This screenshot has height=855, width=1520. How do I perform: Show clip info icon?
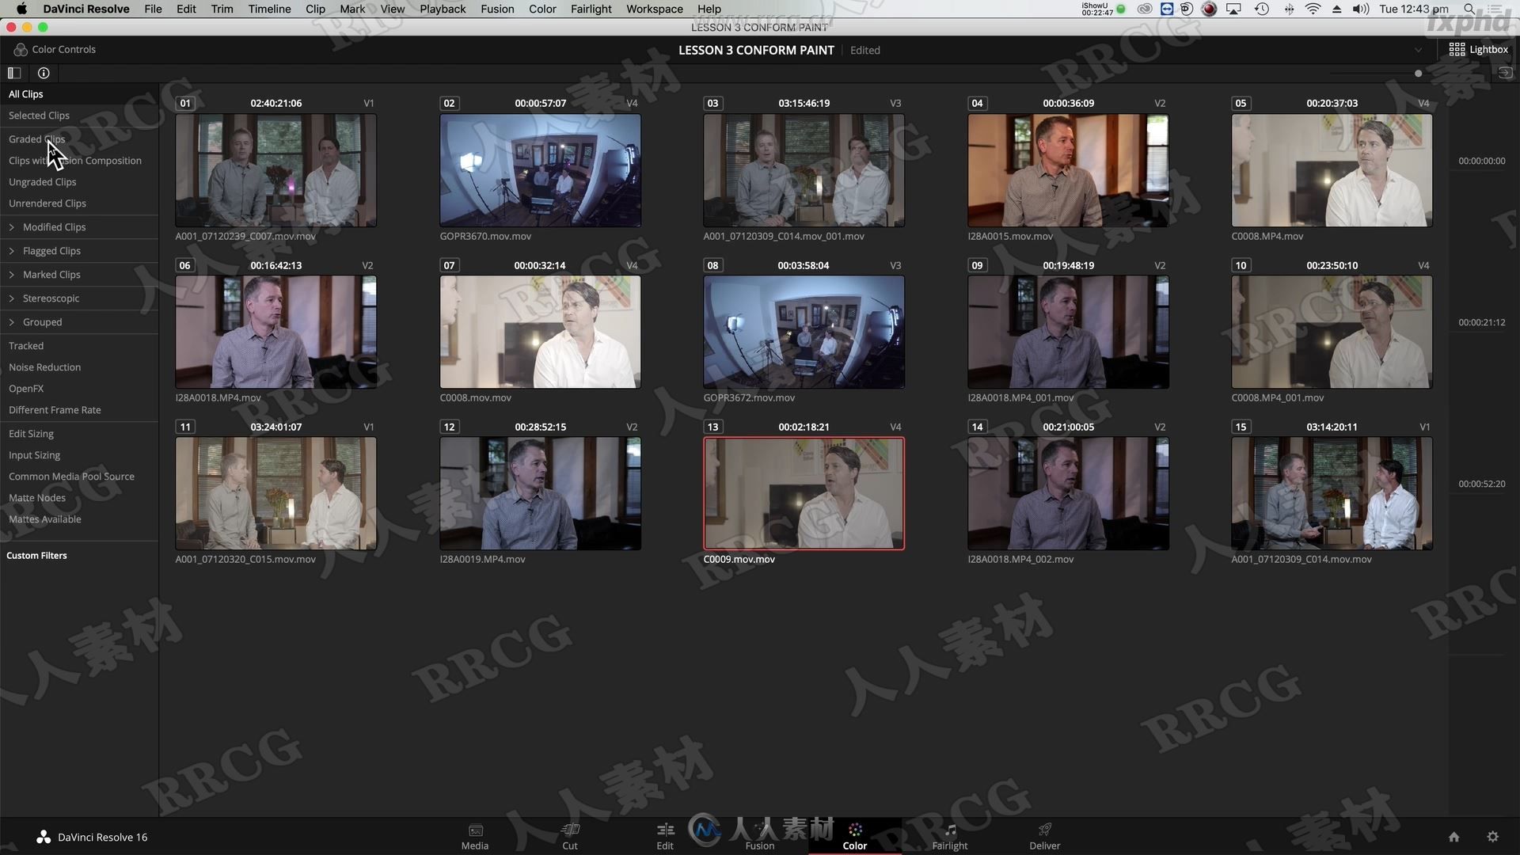tap(44, 73)
